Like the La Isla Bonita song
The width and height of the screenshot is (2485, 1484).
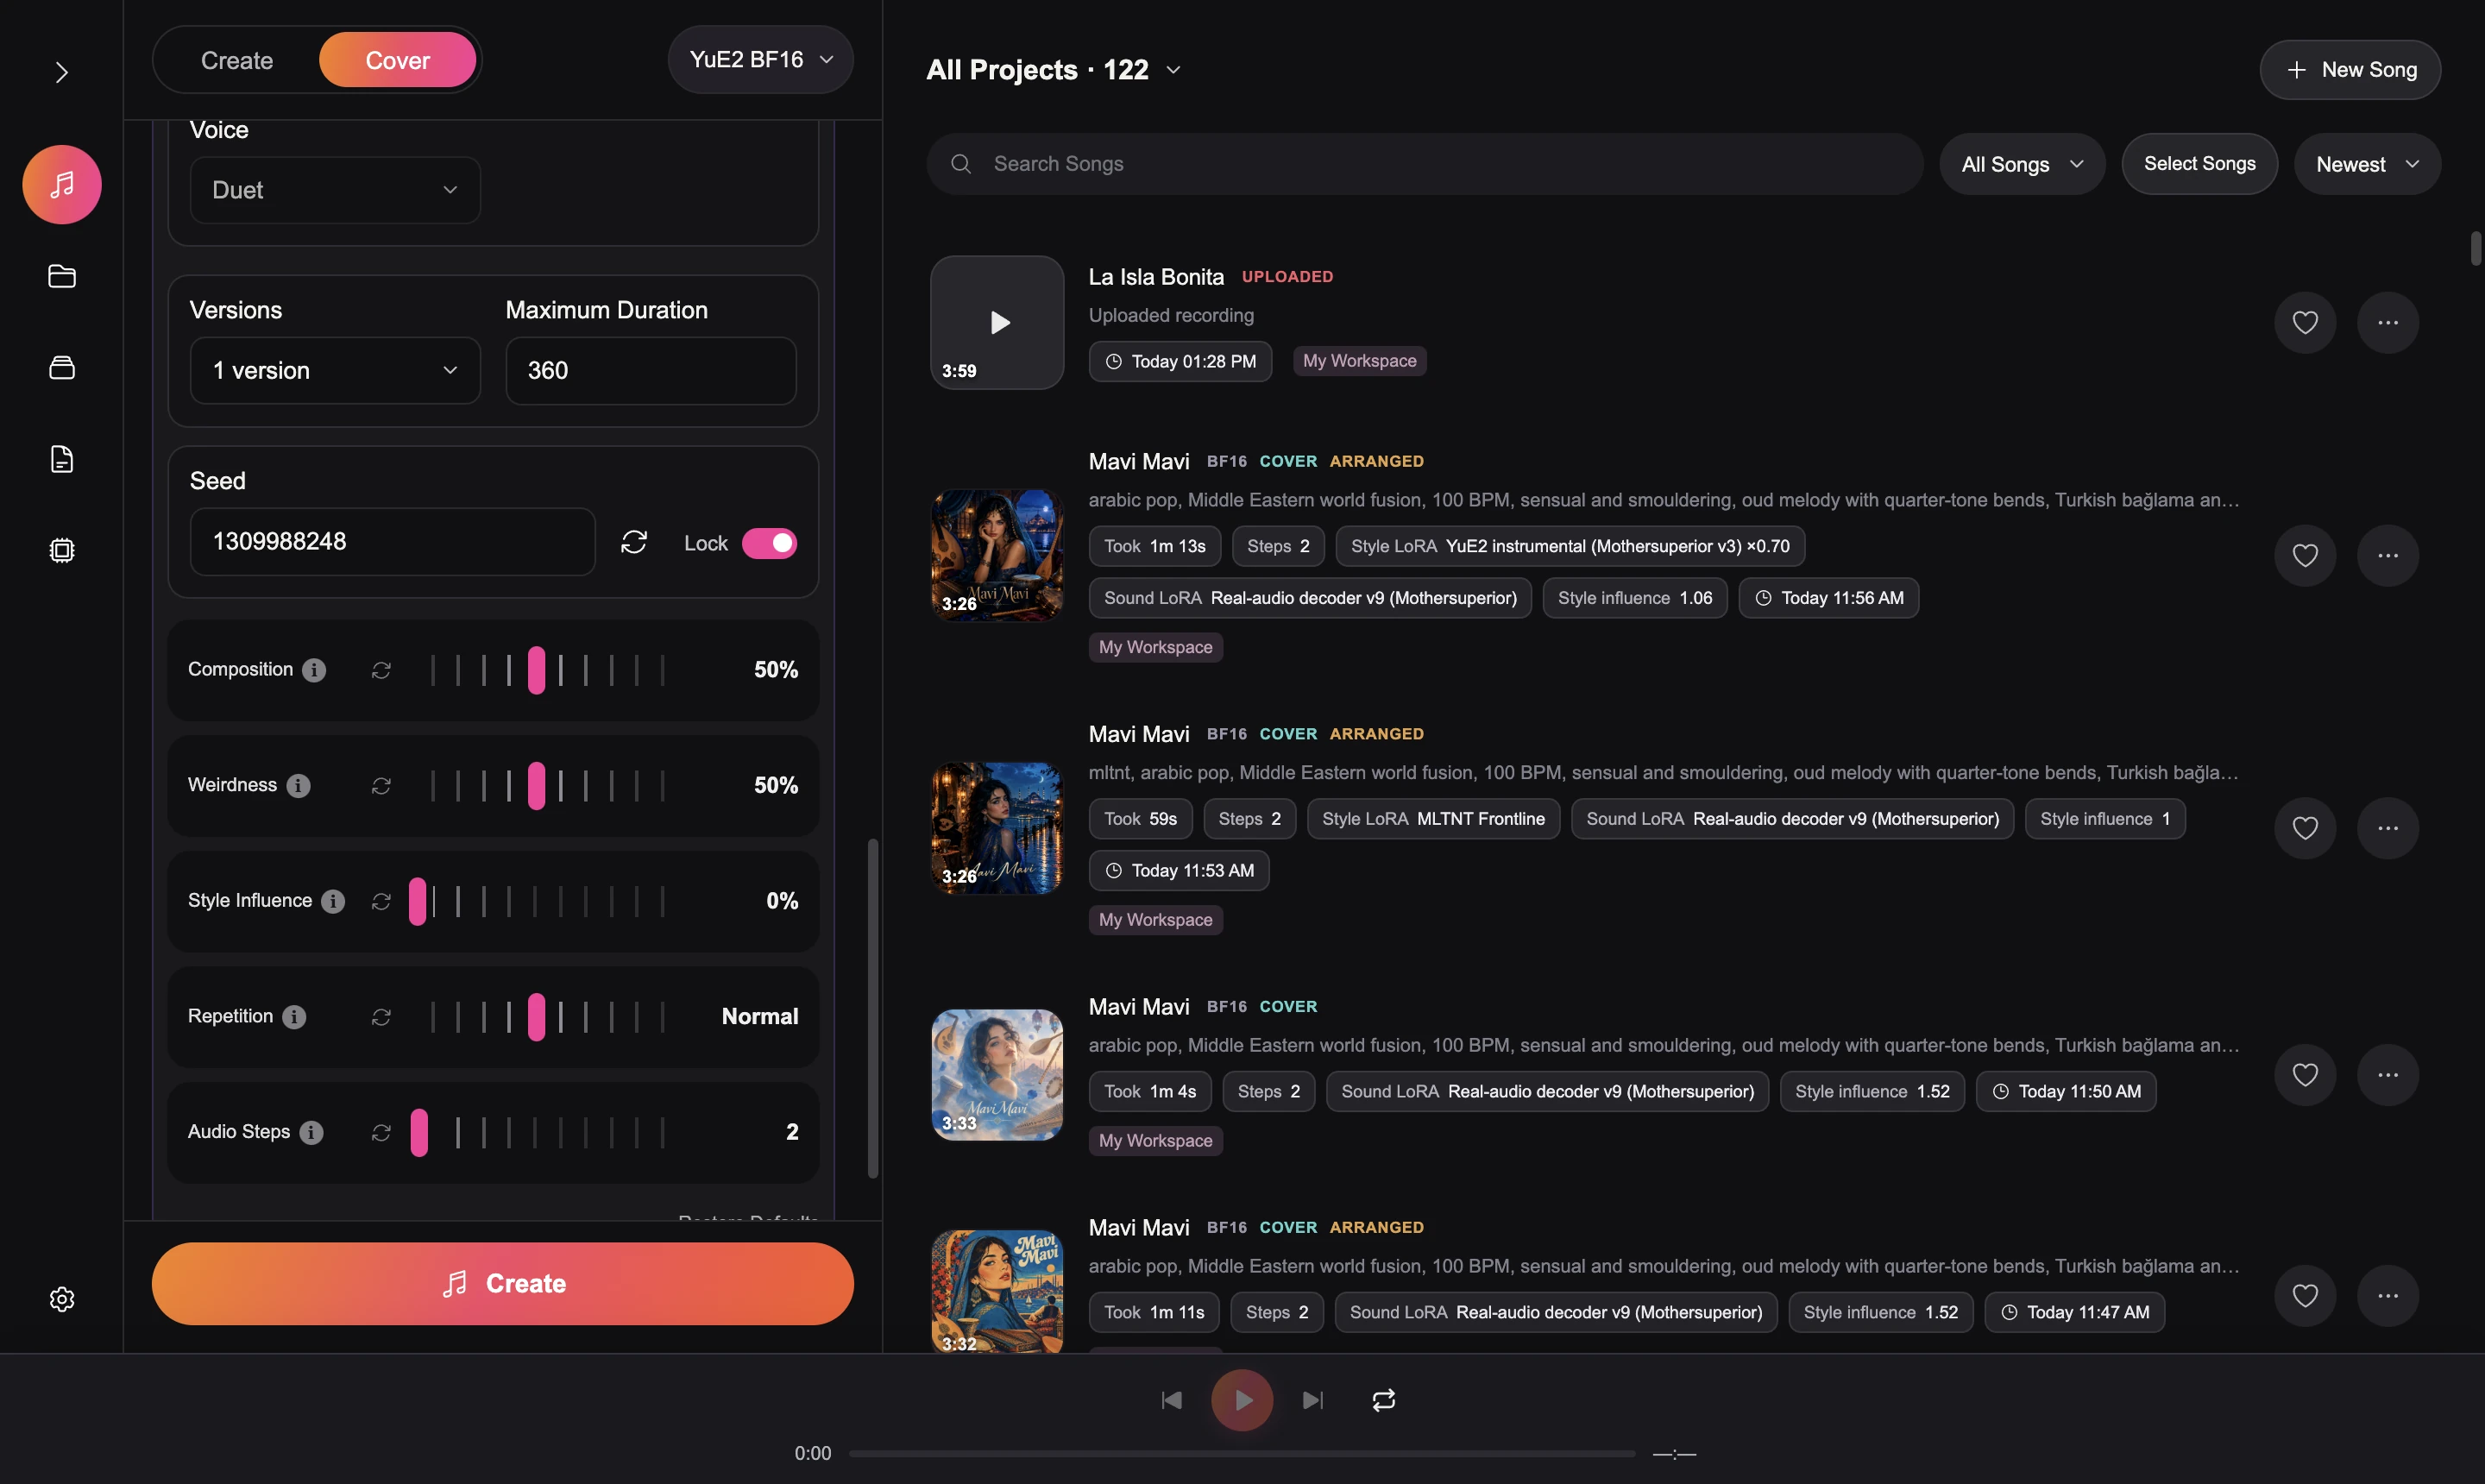point(2305,322)
